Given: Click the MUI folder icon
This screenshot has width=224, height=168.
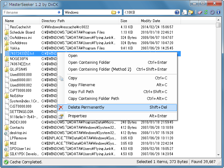Looking at the screenshot, I should (7, 143).
